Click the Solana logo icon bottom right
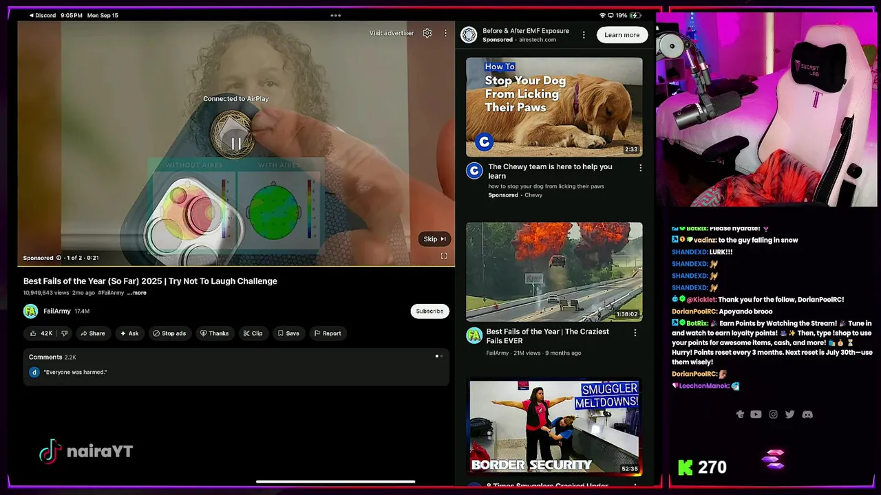 pyautogui.click(x=774, y=460)
